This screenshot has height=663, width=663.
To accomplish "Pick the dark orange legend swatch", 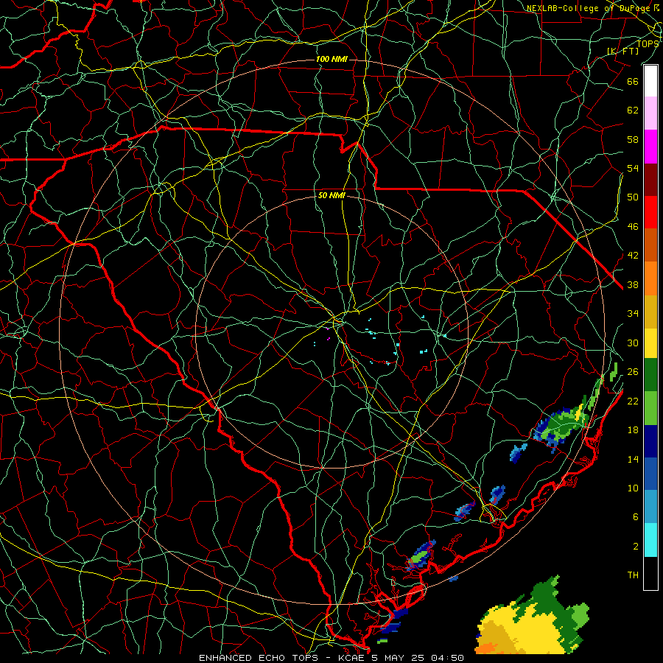I will (x=650, y=245).
